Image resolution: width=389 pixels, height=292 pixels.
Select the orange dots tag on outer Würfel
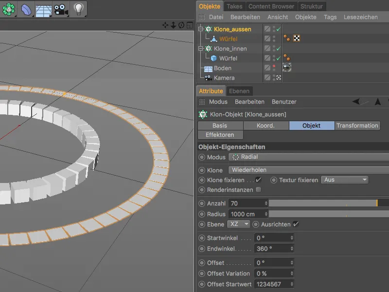(287, 38)
